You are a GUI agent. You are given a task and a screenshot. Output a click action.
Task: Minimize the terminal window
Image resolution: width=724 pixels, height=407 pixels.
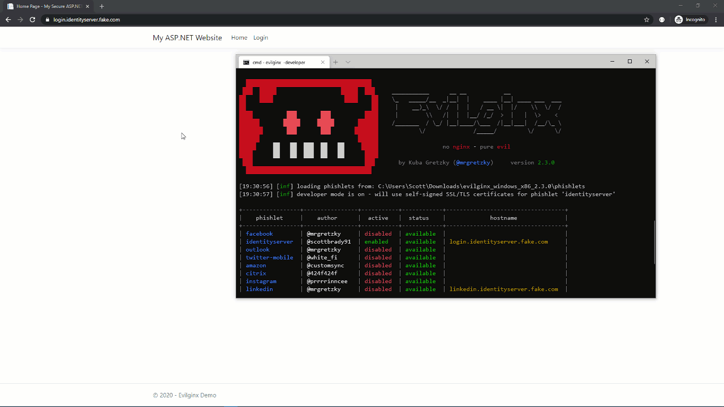click(x=612, y=61)
